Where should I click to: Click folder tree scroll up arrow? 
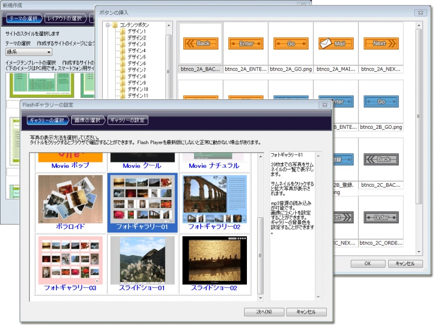point(169,26)
